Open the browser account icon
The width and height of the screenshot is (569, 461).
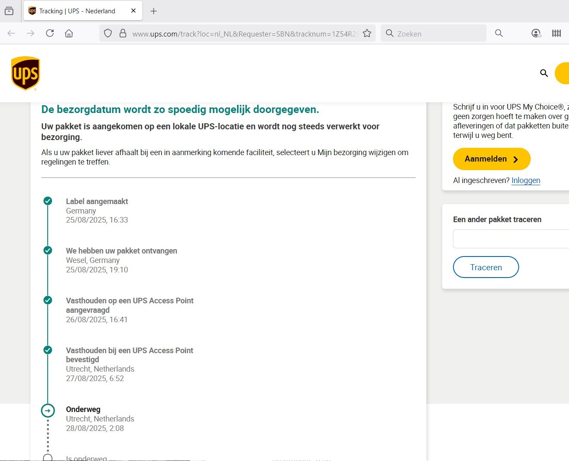[536, 33]
